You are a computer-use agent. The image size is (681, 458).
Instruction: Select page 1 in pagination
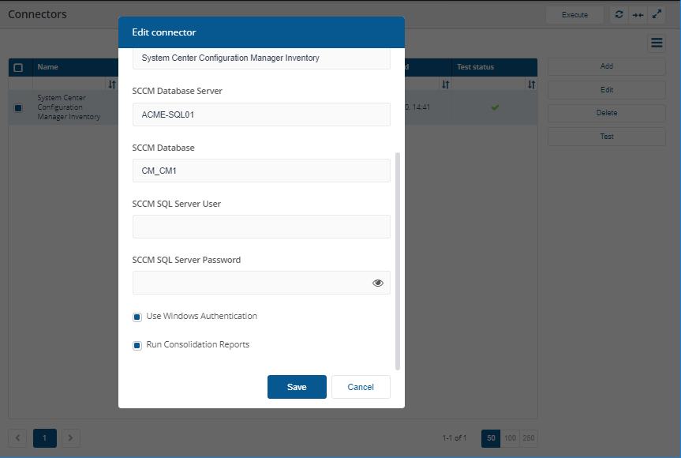click(x=45, y=437)
